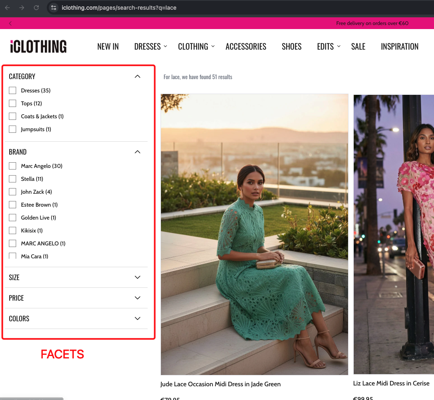Screen dimensions: 434x400
Task: Click the iCLOTHING logo
Action: coord(38,46)
